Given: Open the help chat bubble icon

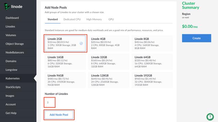Looking at the screenshot, I should pyautogui.click(x=210, y=117).
